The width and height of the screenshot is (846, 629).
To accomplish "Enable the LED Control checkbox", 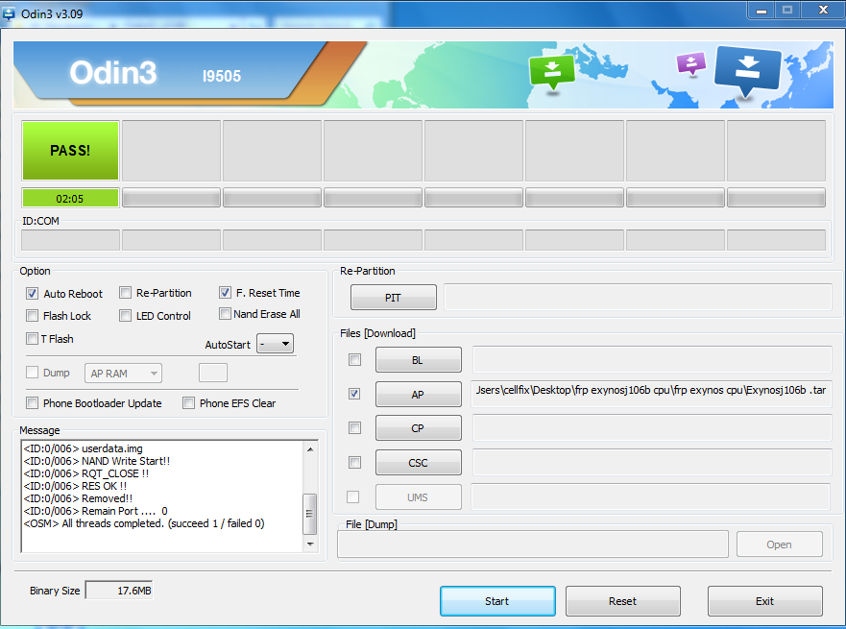I will coord(125,316).
